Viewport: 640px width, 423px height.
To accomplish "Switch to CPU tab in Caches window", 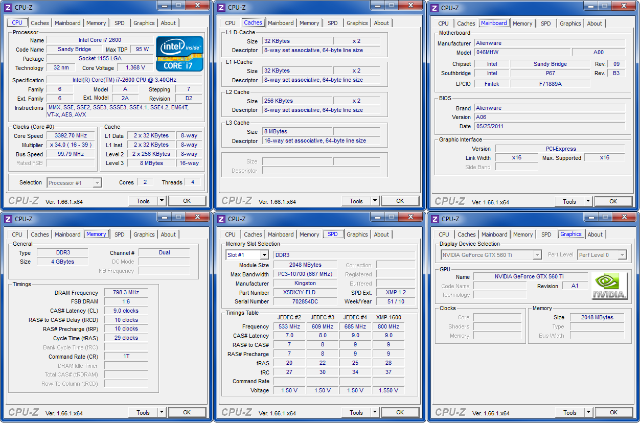I will point(230,23).
